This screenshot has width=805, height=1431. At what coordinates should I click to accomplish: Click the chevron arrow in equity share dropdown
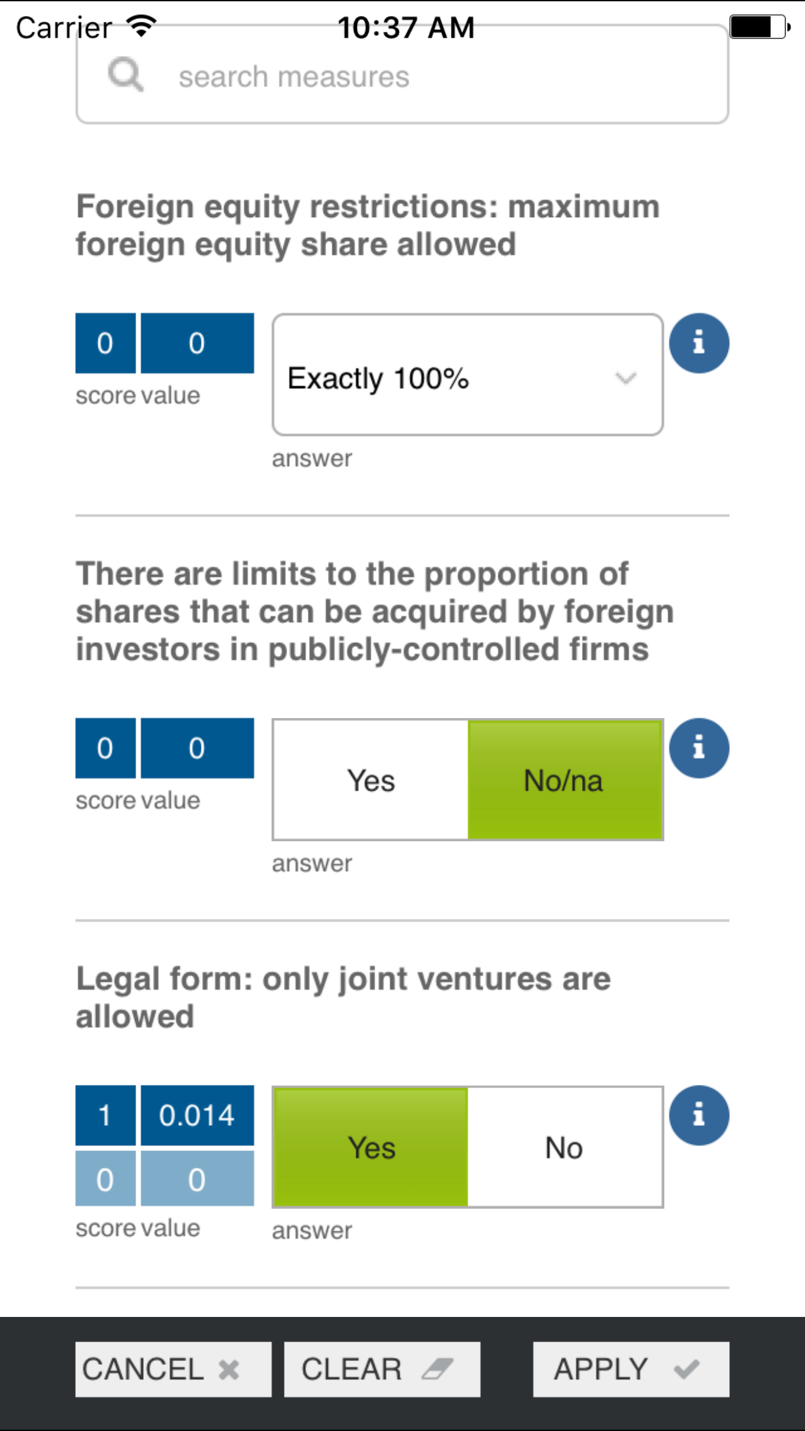point(625,378)
